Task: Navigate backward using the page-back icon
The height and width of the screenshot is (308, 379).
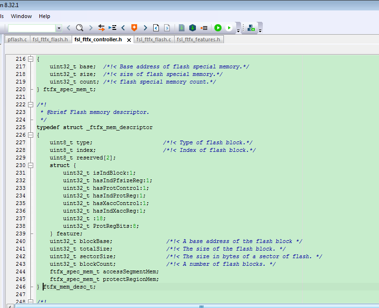Action: point(156,28)
